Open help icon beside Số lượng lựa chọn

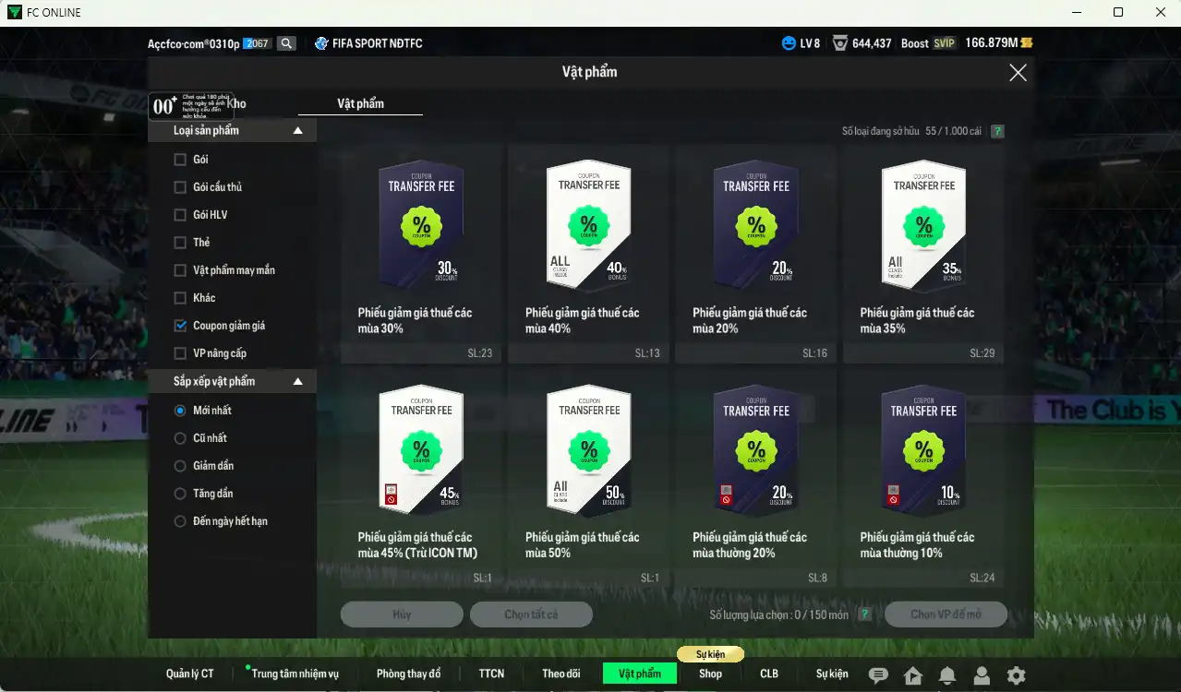coord(864,614)
